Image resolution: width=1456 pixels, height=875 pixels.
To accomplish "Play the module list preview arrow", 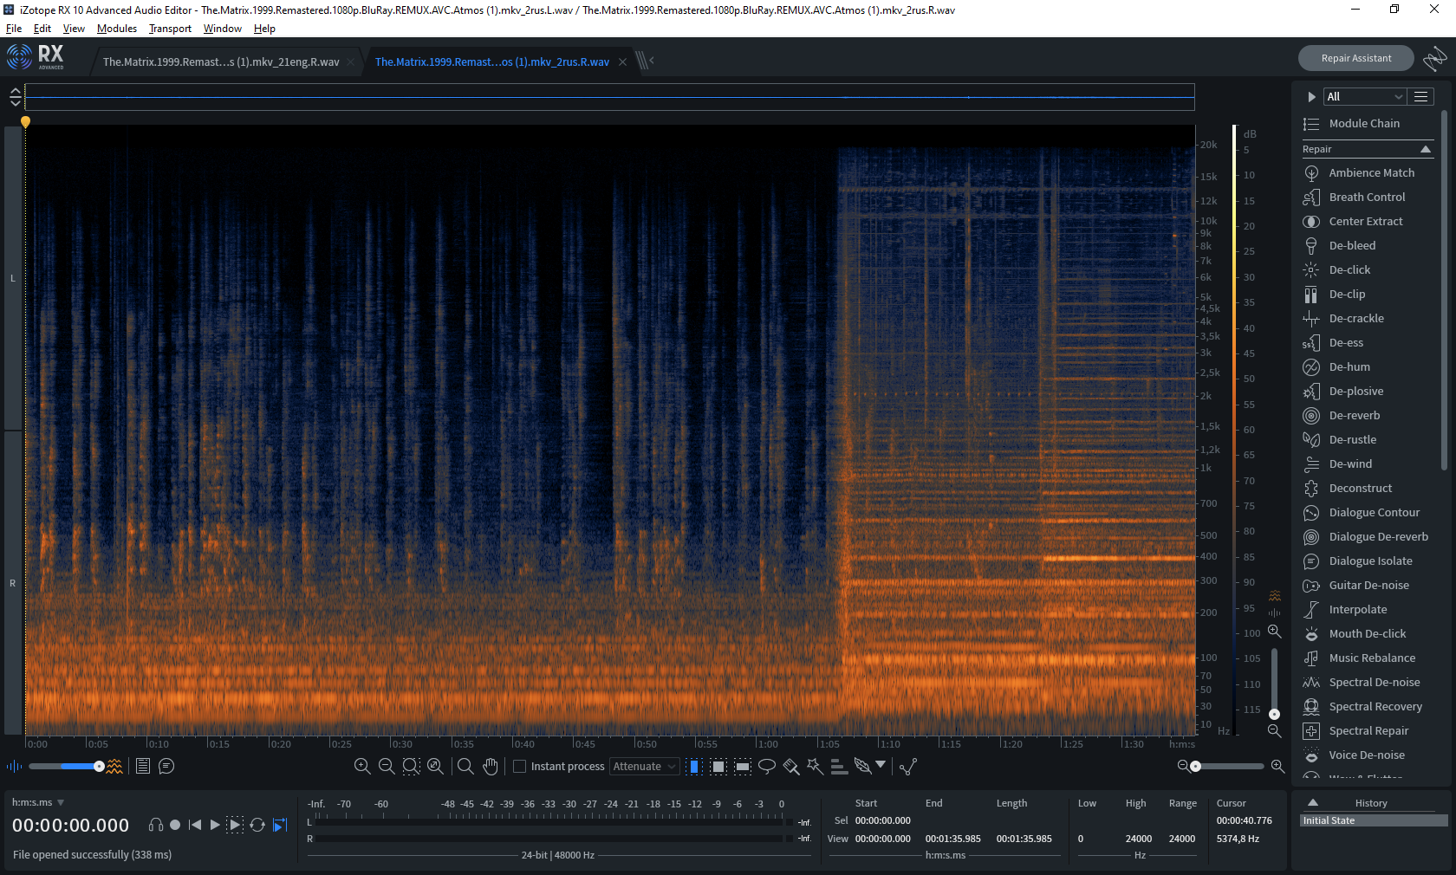I will pos(1311,97).
